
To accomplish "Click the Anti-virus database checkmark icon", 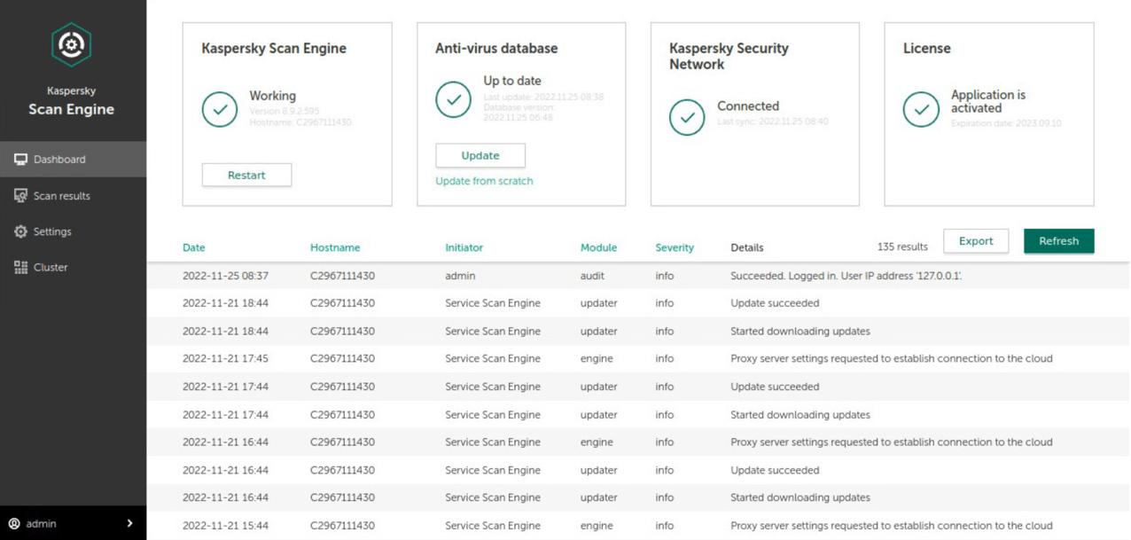I will click(454, 99).
